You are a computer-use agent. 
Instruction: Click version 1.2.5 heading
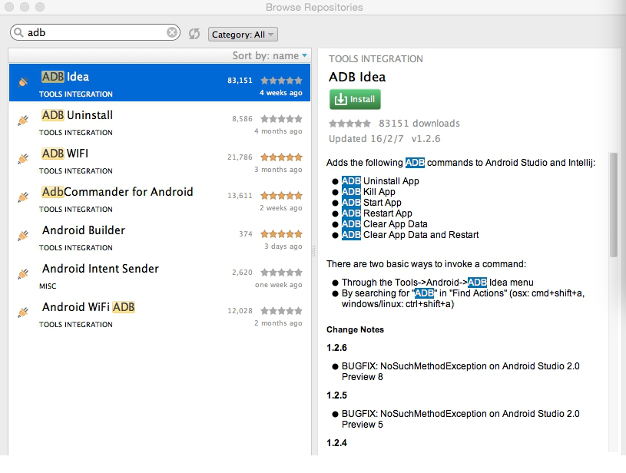pos(336,395)
